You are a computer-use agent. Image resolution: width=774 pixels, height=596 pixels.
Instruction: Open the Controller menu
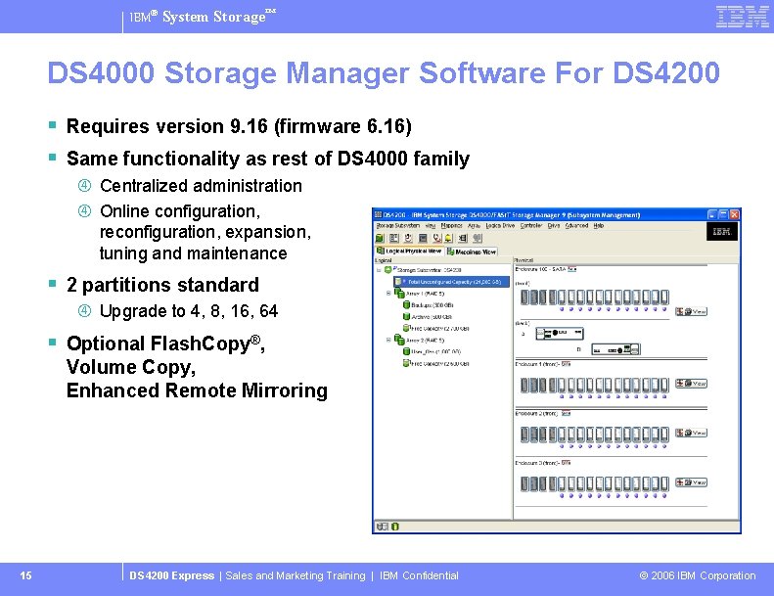pos(531,226)
